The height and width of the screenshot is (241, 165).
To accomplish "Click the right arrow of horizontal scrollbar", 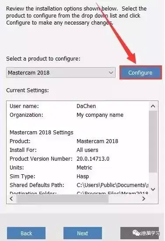I will tap(144, 198).
